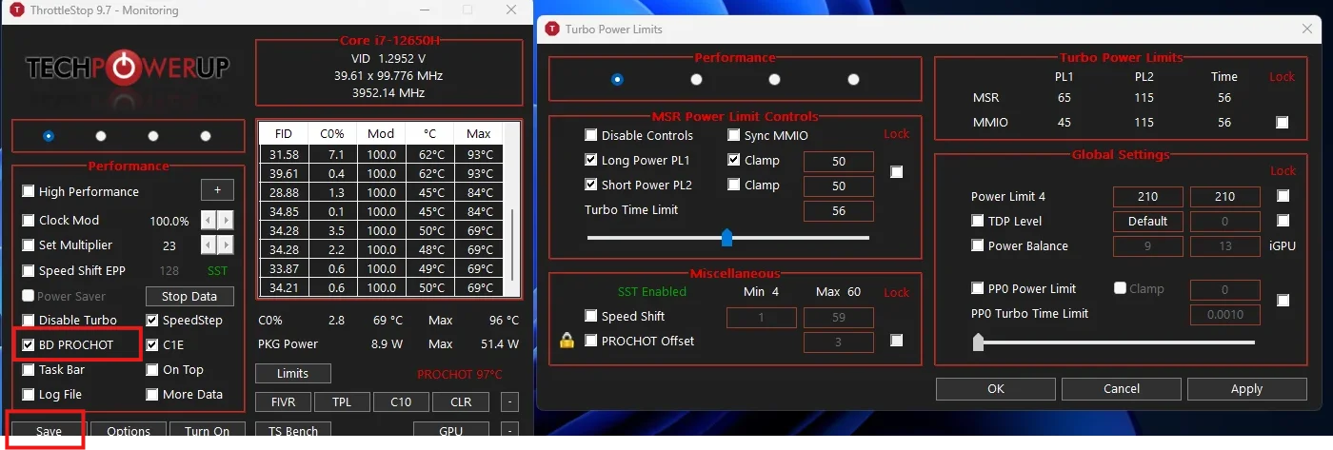
Task: Increase Clock Mod with right arrow
Action: [x=226, y=220]
